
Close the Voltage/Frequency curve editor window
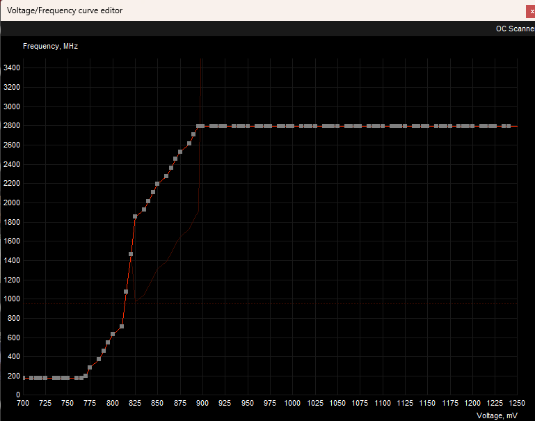coord(531,11)
